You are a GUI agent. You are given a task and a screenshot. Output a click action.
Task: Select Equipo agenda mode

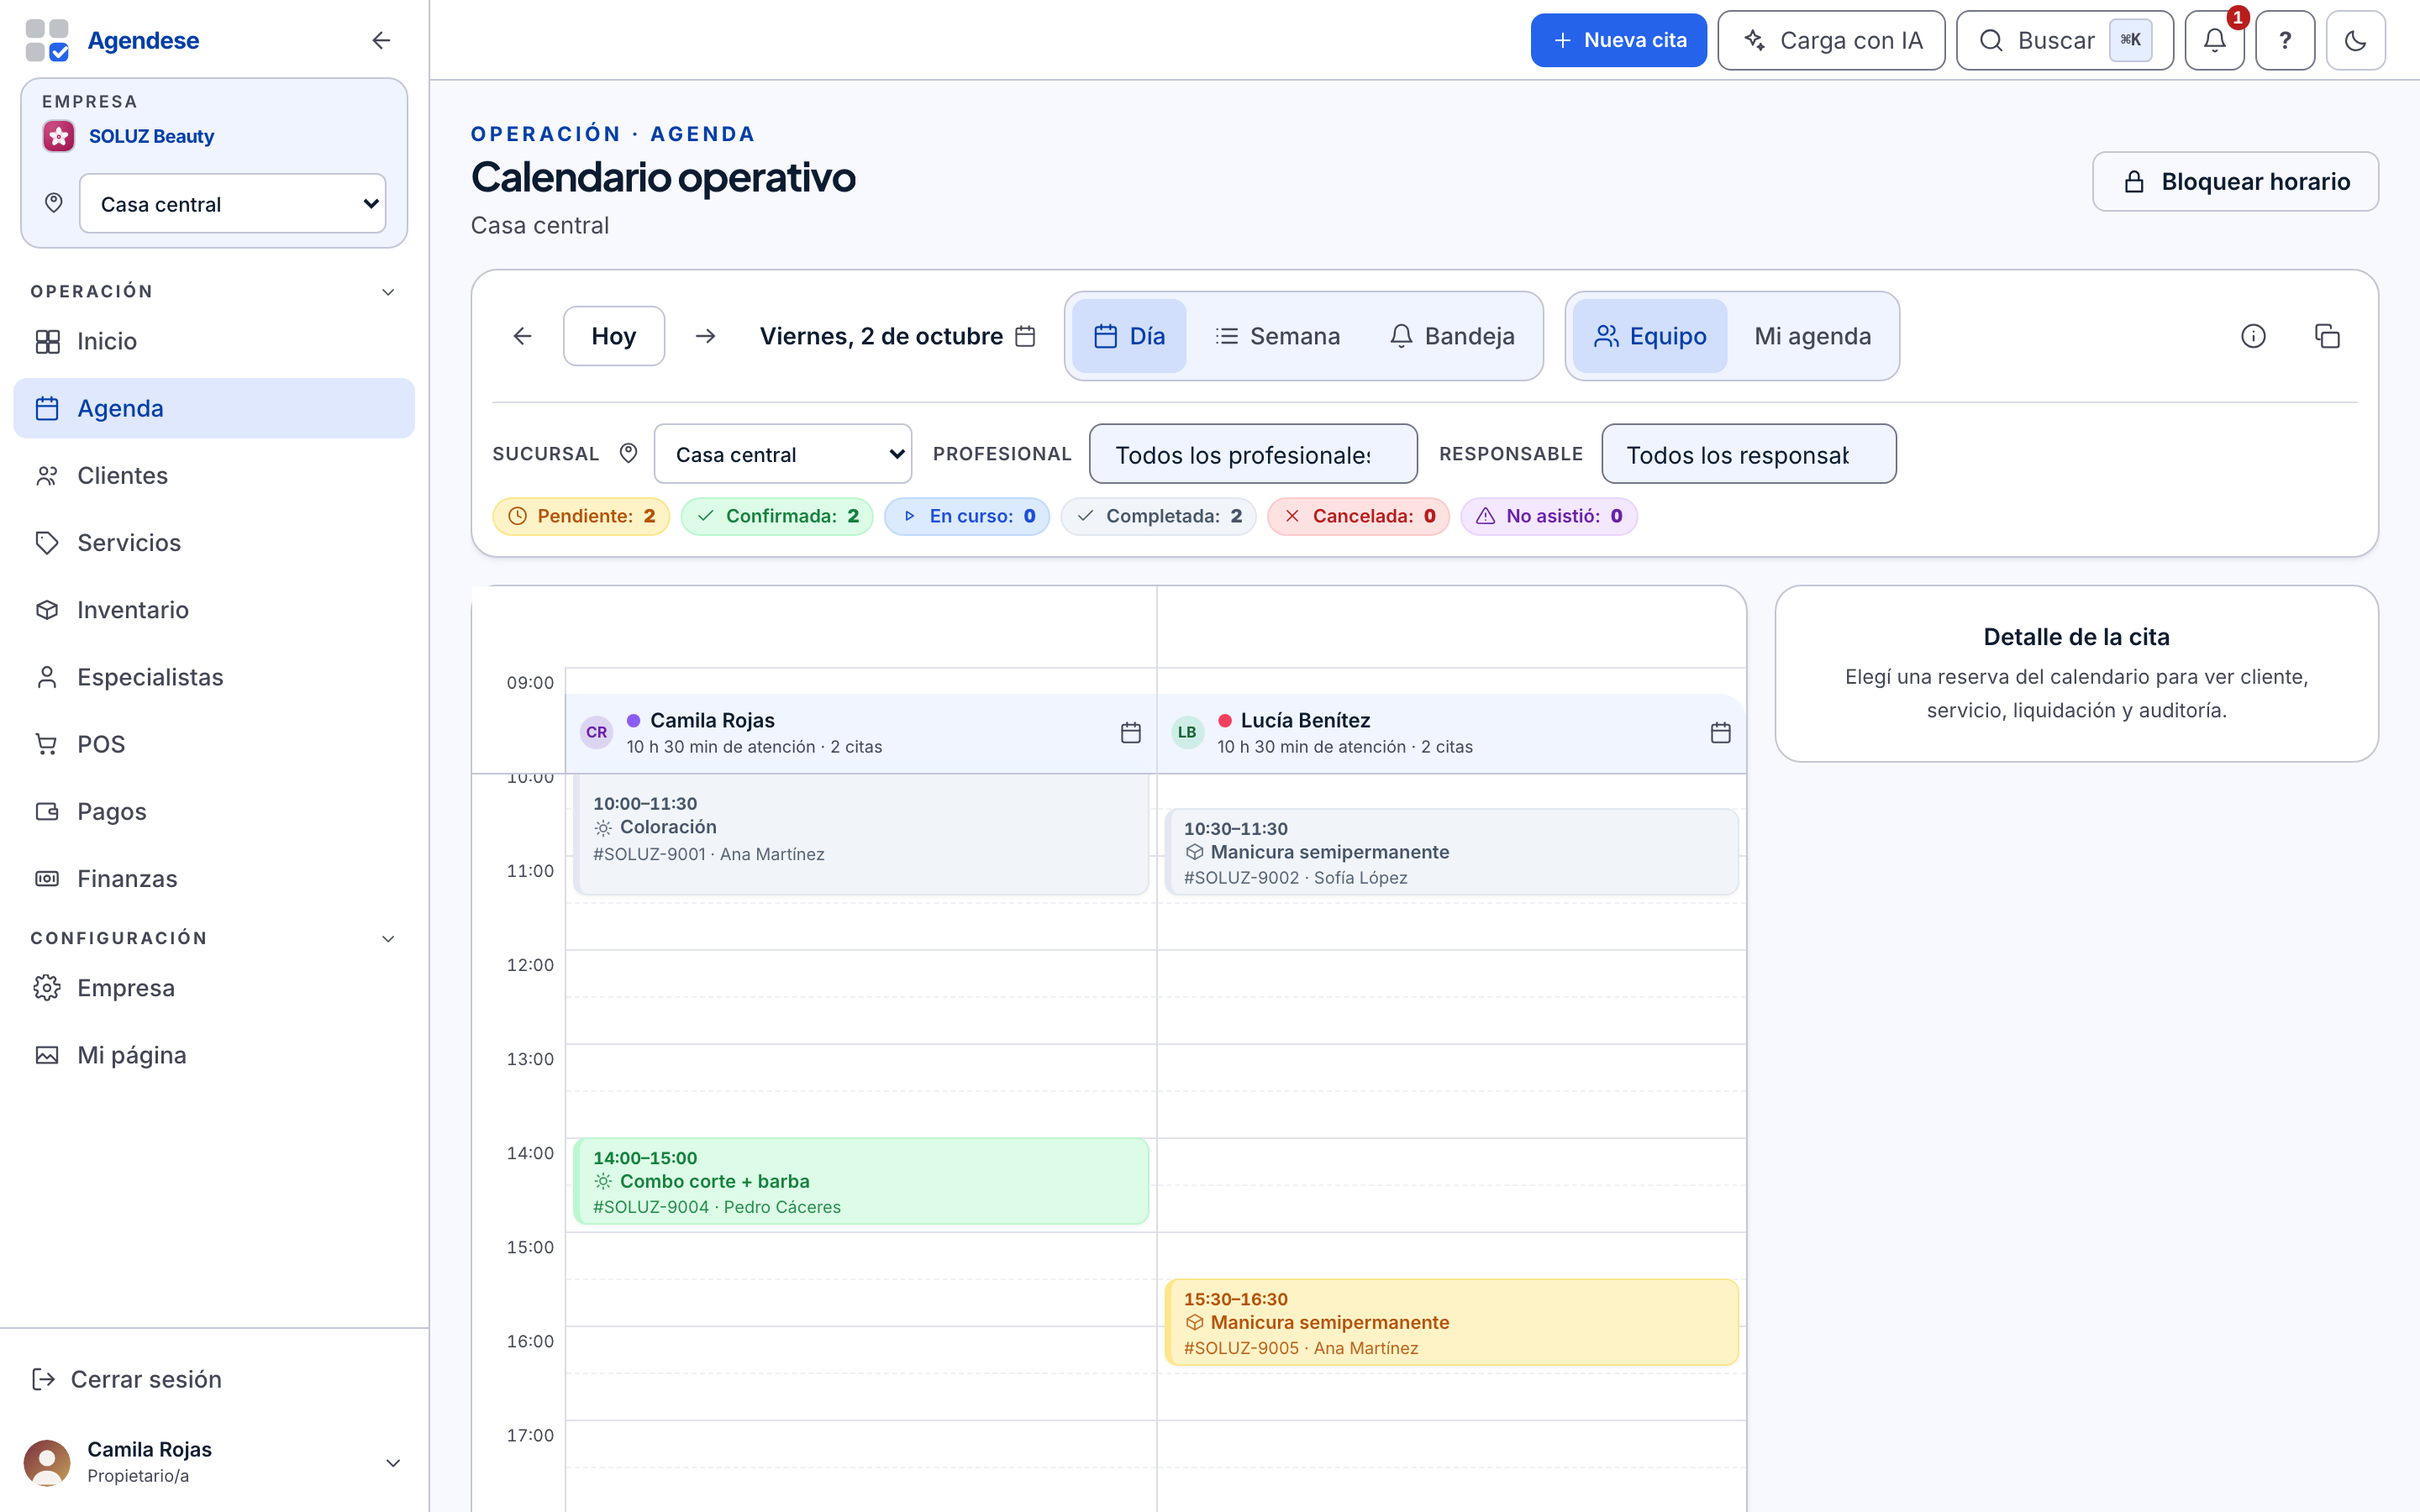pyautogui.click(x=1650, y=336)
